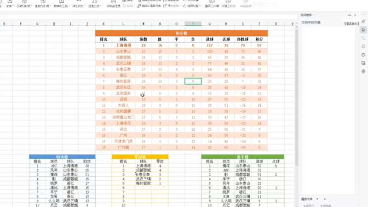Select column T header

point(259,24)
